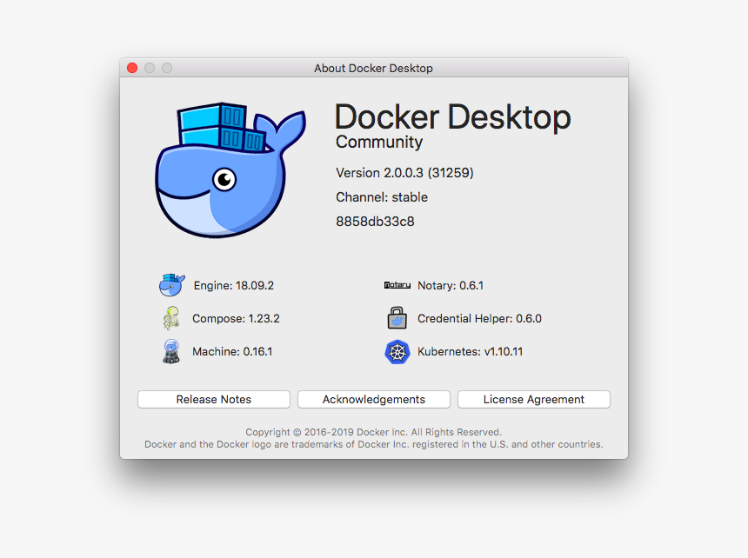Click the "Channel: stable" text
This screenshot has height=558, width=748.
(x=382, y=197)
